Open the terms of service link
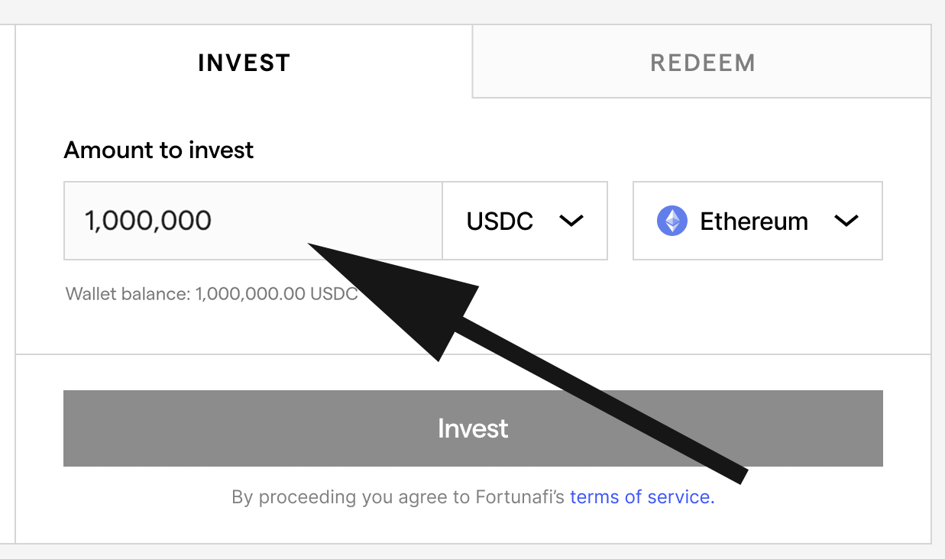Image resolution: width=945 pixels, height=559 pixels. click(x=642, y=497)
